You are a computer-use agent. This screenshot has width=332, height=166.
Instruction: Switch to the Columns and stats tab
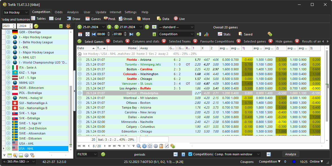click(x=146, y=41)
